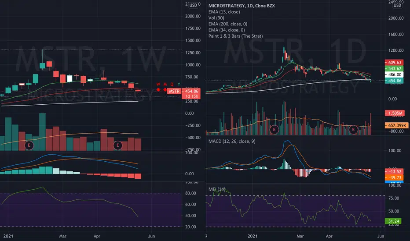Click second earnings E marker on weekly chart
This screenshot has height=241, width=410.
[x=117, y=145]
